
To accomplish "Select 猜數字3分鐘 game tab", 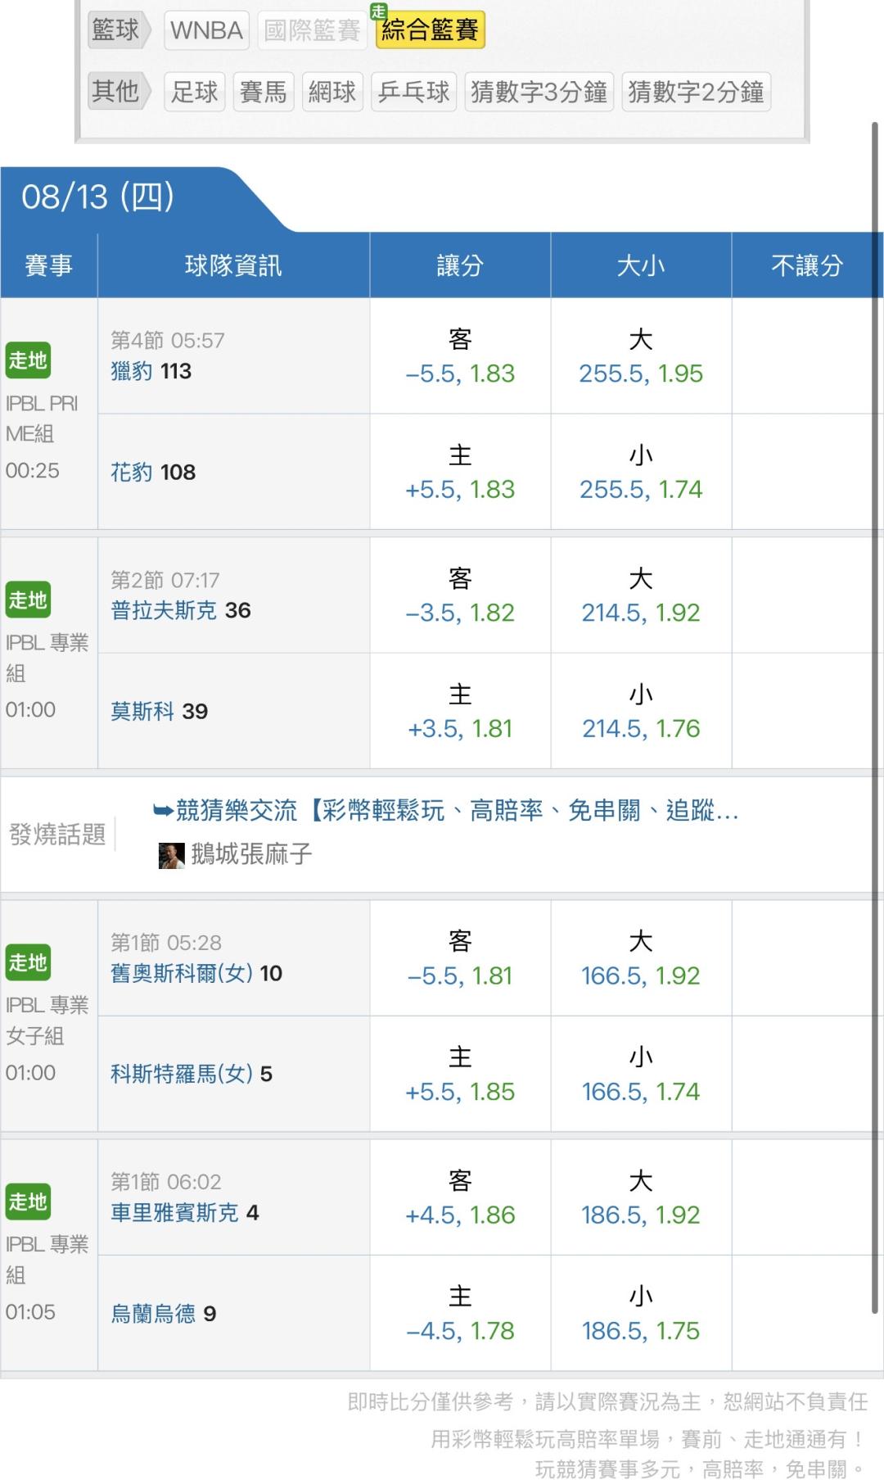I will pyautogui.click(x=539, y=92).
